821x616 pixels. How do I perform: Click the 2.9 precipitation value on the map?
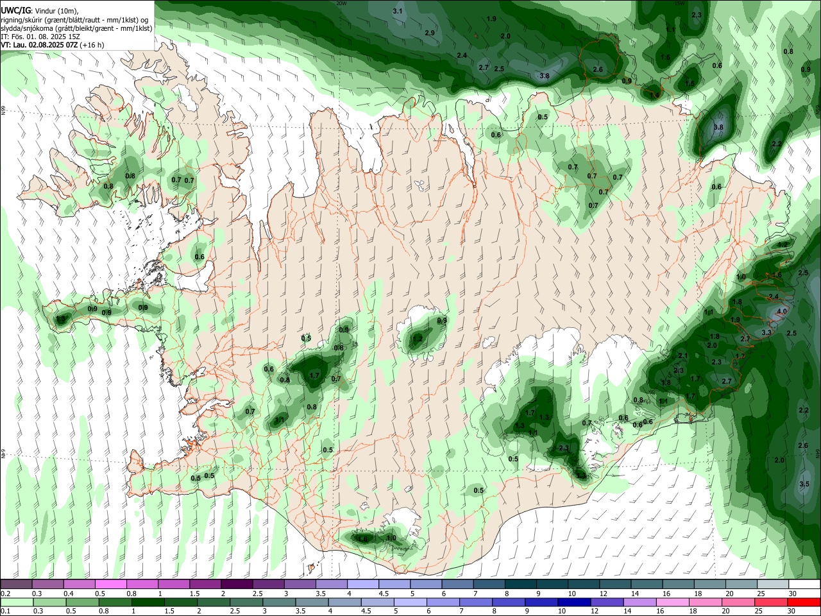430,33
